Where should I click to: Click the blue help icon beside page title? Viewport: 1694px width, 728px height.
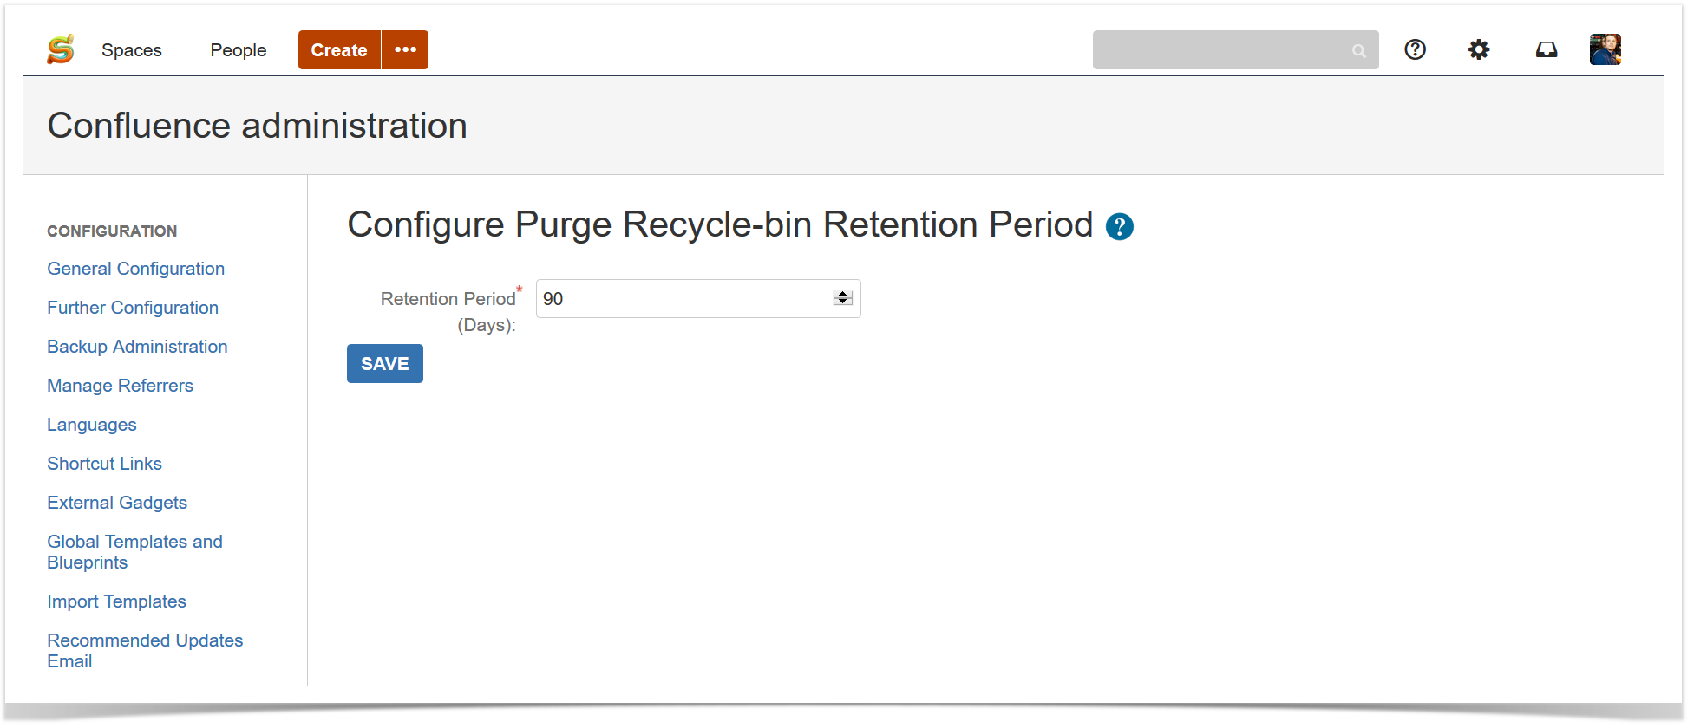pos(1119,226)
